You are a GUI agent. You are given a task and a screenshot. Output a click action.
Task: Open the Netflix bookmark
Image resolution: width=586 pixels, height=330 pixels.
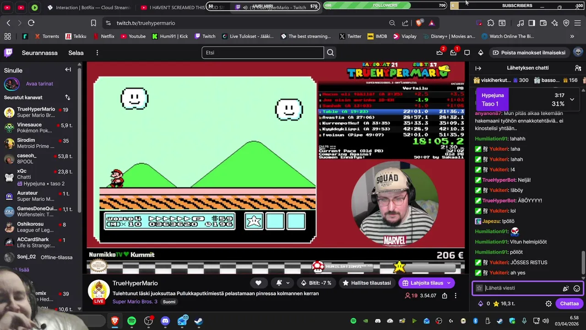pos(104,36)
